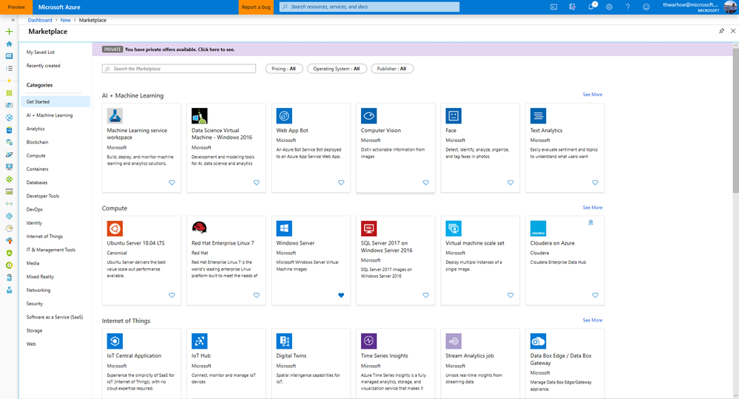Click the IoT Central Application icon
This screenshot has height=399, width=739.
[115, 341]
